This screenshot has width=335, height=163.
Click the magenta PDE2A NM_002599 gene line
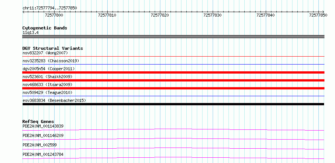pos(173,148)
